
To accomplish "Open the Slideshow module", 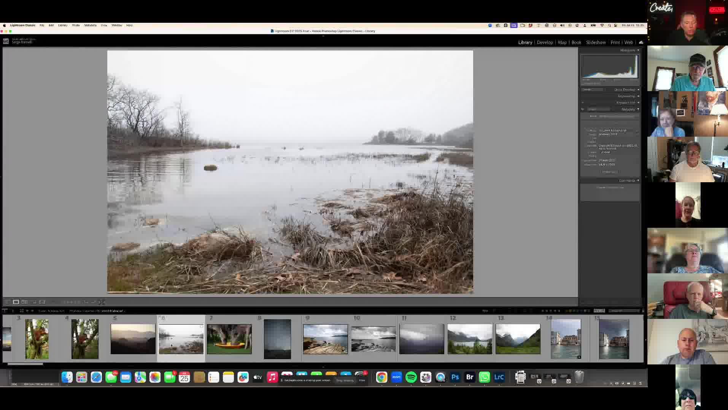I will click(x=596, y=42).
